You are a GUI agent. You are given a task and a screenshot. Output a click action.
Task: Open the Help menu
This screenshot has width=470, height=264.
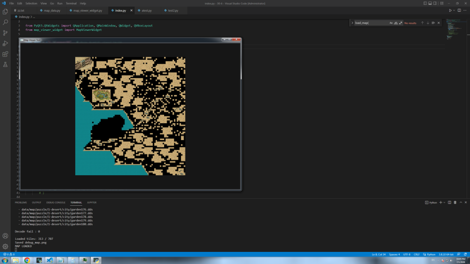tap(83, 3)
